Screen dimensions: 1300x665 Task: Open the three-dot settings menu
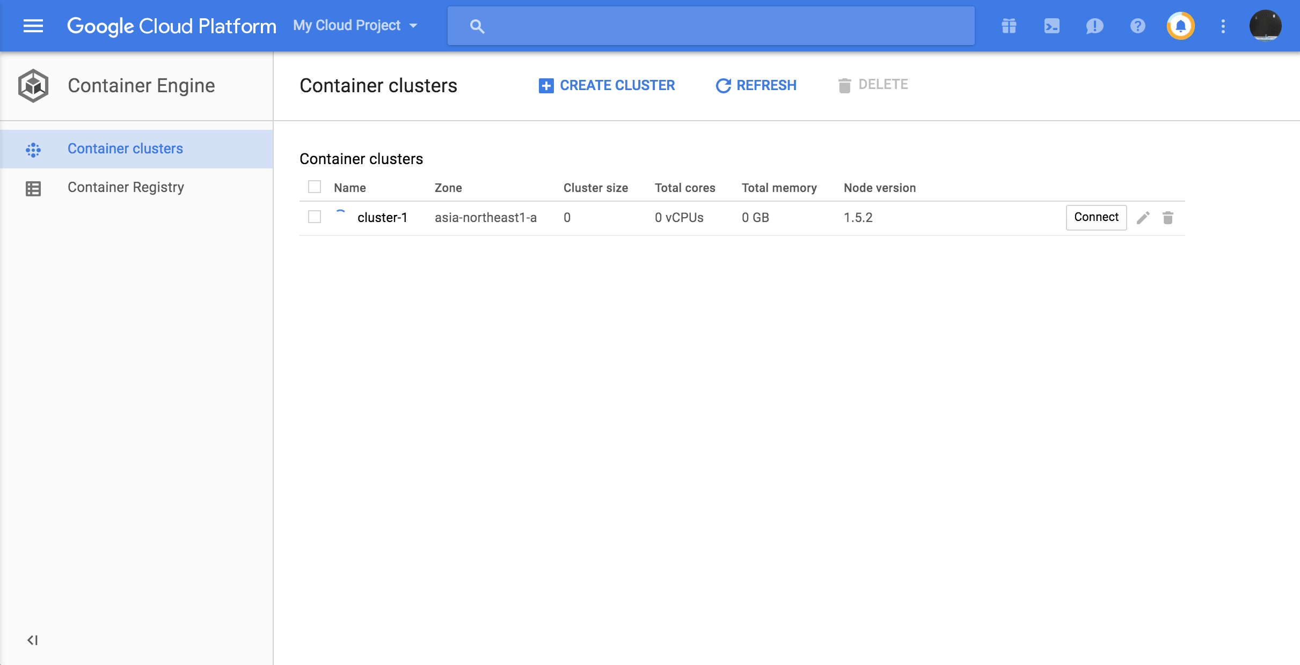click(x=1223, y=26)
